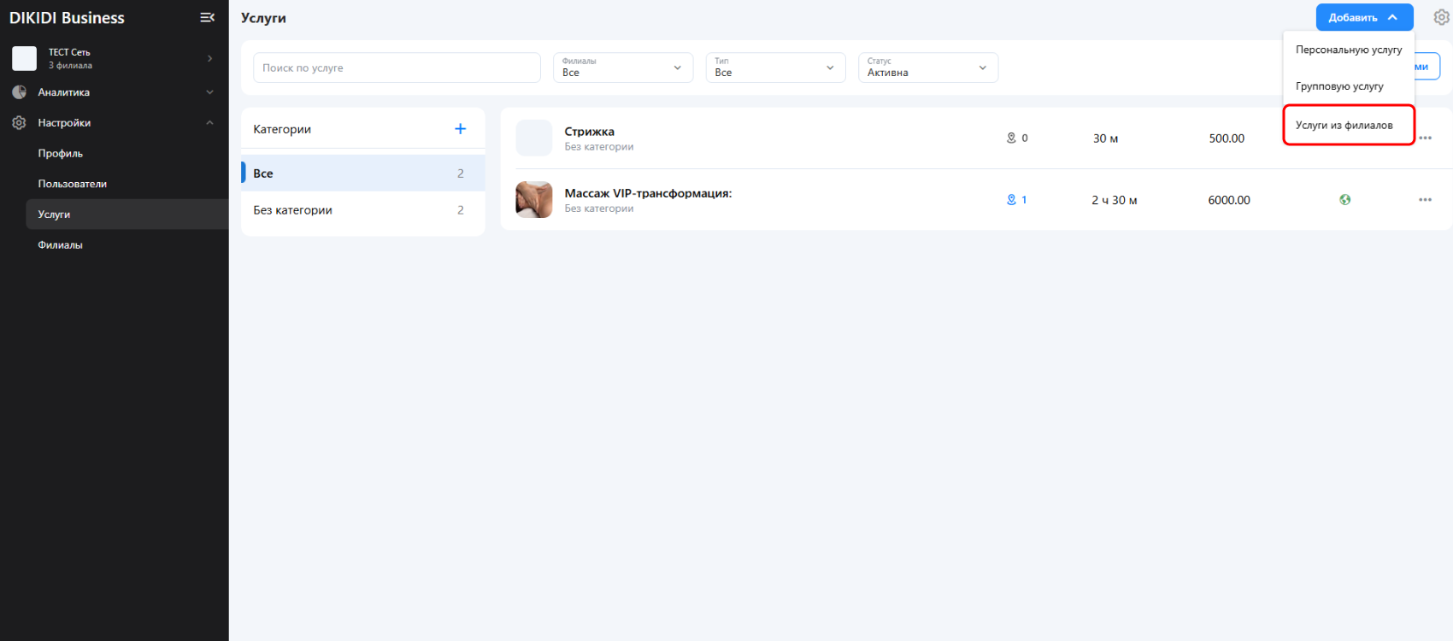Image resolution: width=1453 pixels, height=641 pixels.
Task: Expand the ТЕСТ Сеть network selector
Action: click(209, 58)
